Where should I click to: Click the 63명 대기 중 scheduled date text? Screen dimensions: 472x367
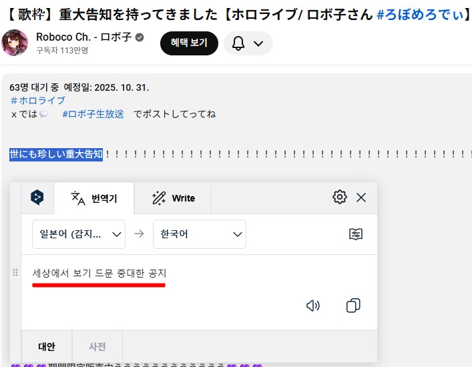click(79, 87)
